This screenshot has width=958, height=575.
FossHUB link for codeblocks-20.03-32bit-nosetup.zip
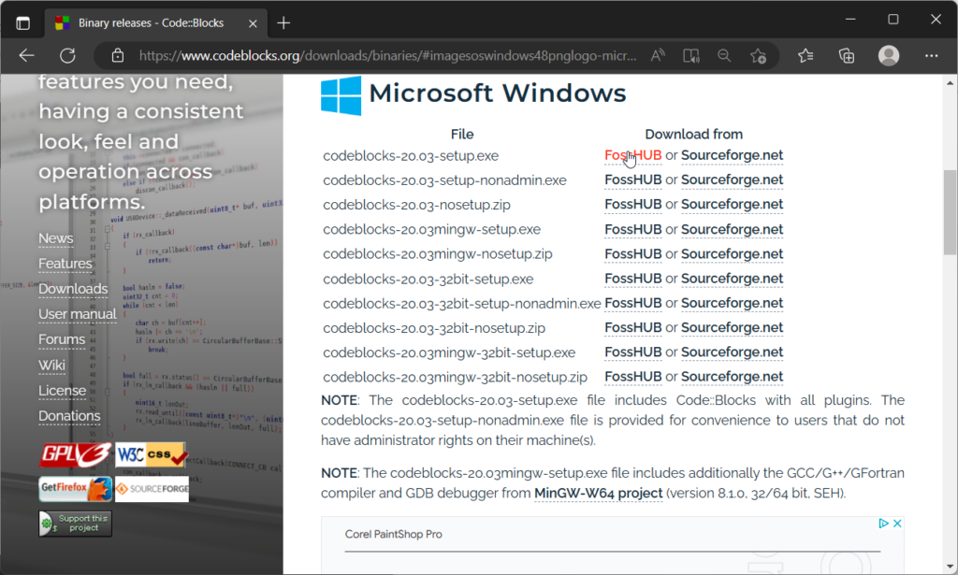633,328
